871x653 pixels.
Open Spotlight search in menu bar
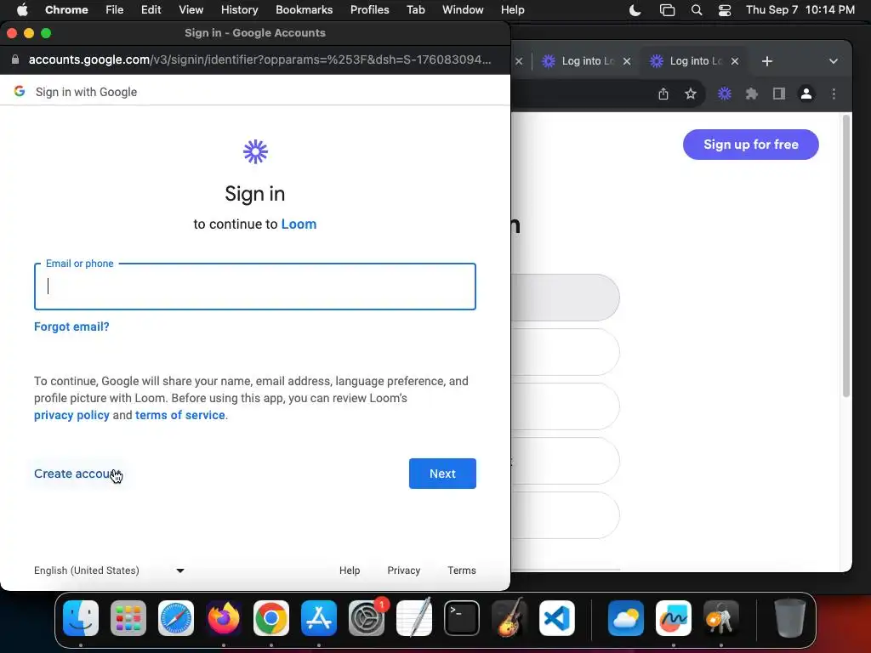click(697, 10)
